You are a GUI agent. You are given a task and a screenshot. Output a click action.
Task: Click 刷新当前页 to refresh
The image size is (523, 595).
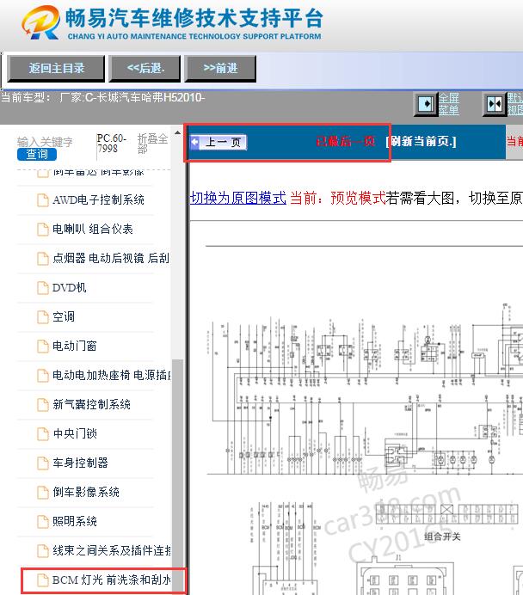(421, 142)
